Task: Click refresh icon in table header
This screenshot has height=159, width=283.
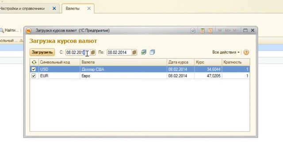Action: (x=34, y=62)
